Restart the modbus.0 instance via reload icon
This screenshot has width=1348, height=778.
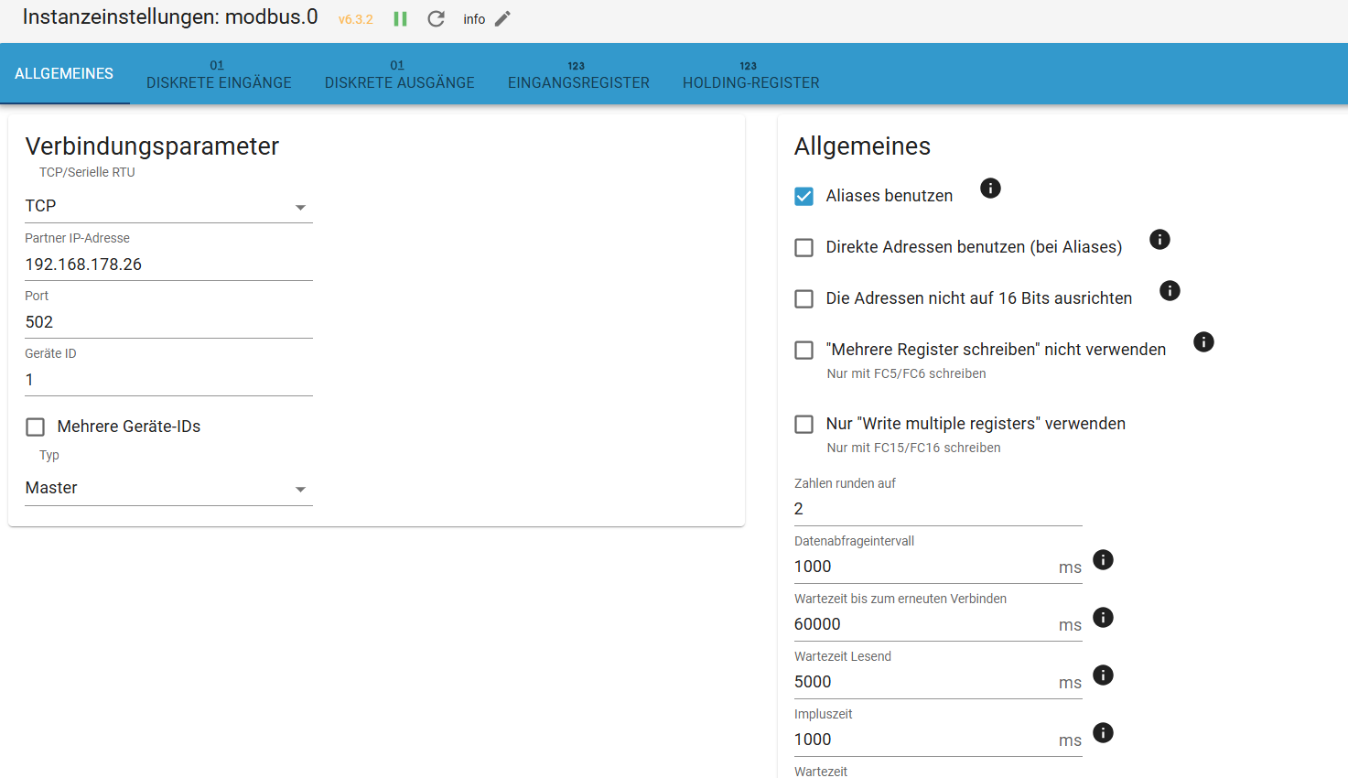[x=436, y=19]
